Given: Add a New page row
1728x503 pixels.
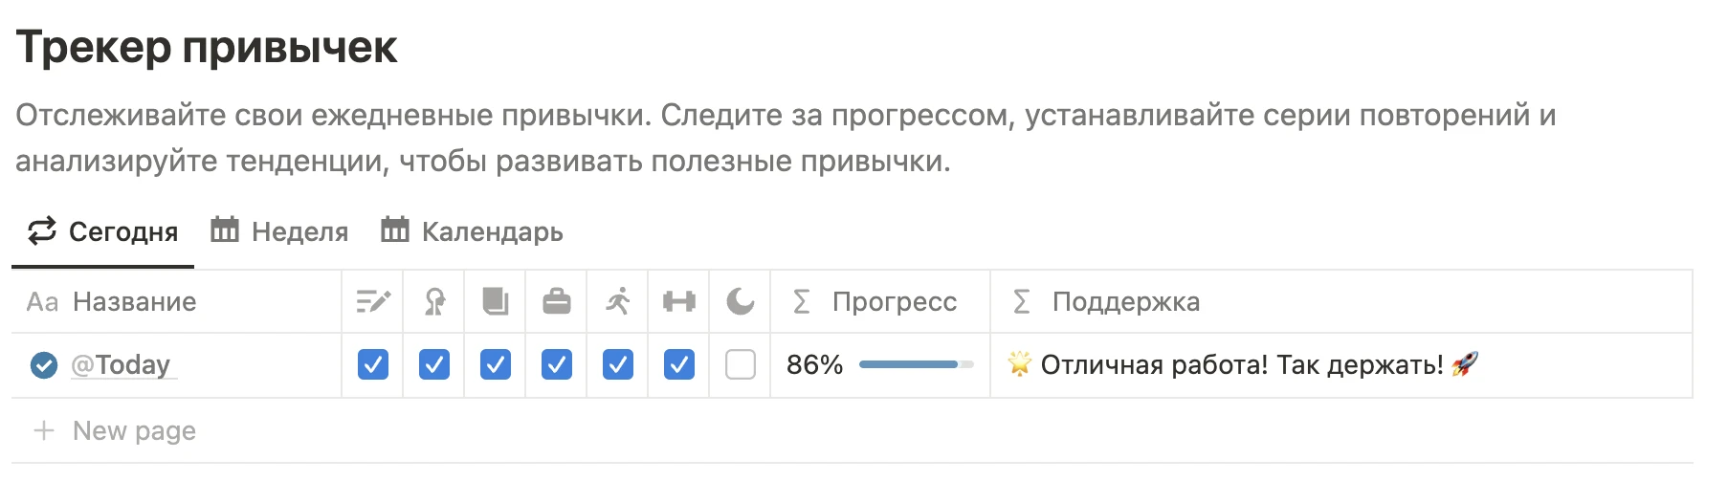Looking at the screenshot, I should (x=134, y=431).
